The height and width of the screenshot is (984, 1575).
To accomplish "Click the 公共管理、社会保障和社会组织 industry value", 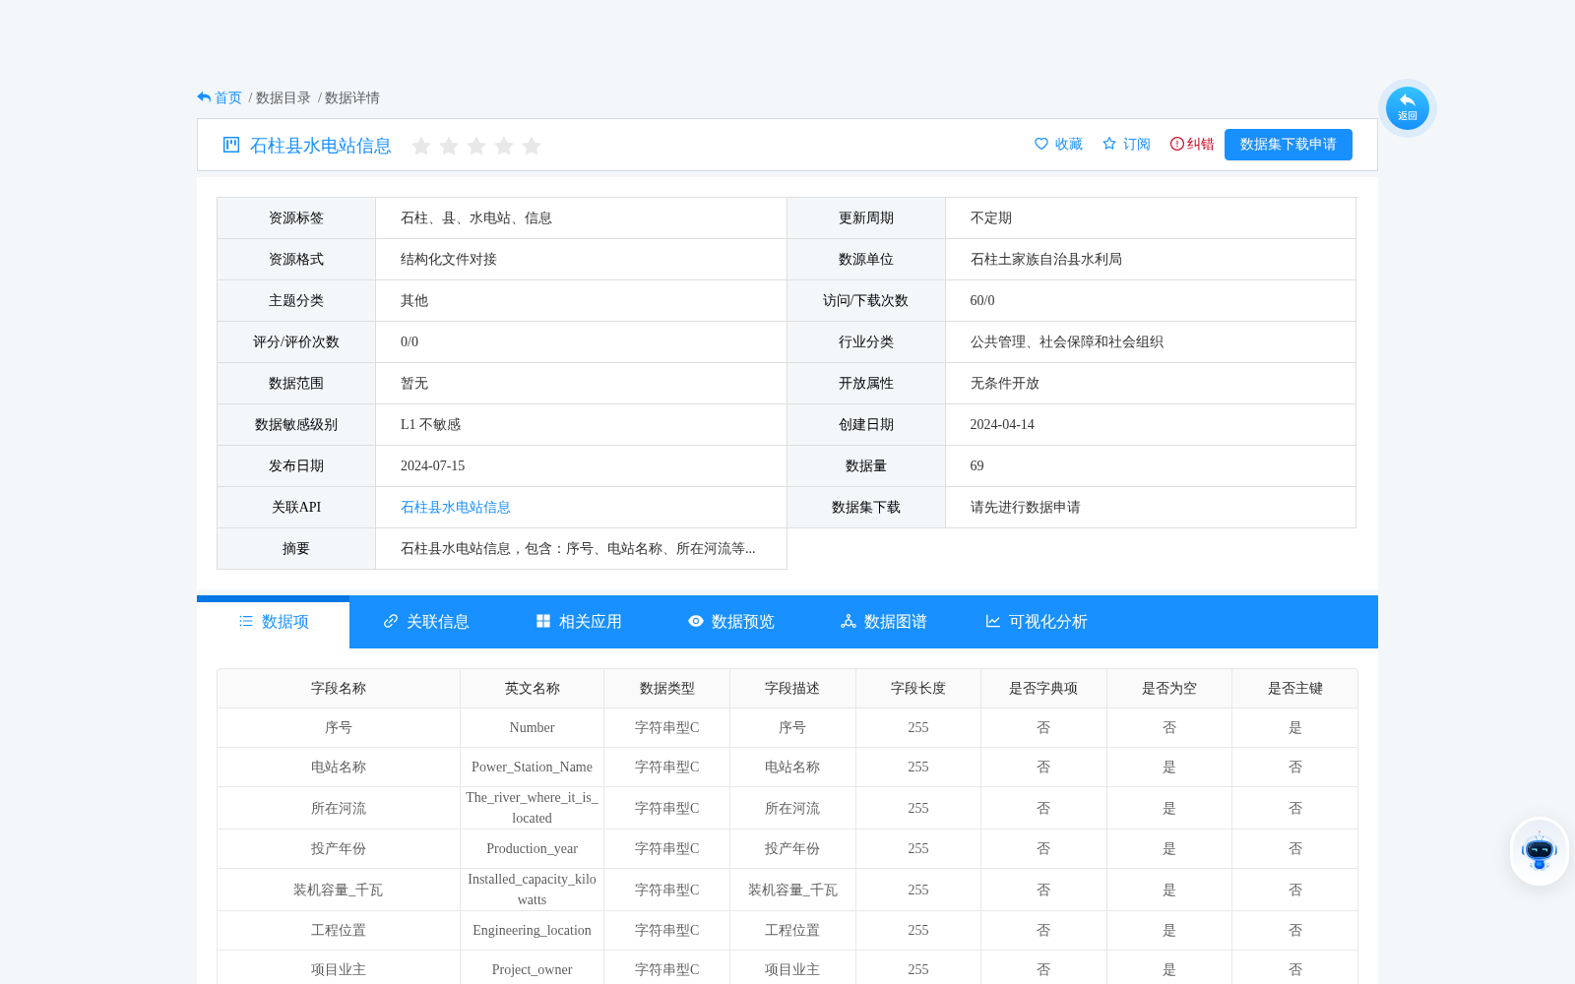I will pyautogui.click(x=1067, y=341).
